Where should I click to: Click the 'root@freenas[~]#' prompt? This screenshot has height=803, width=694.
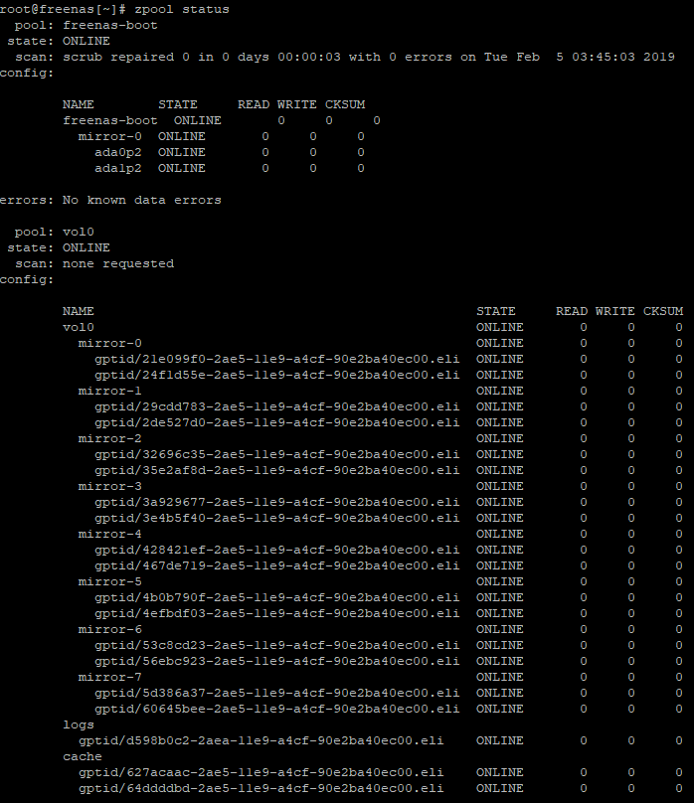coord(63,10)
